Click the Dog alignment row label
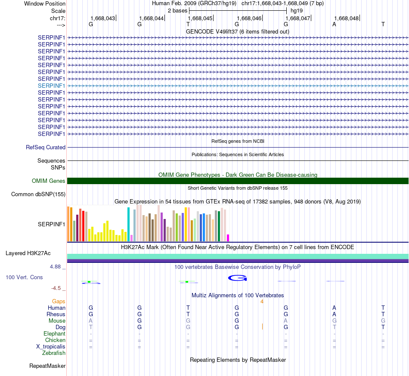Viewport: 409px width, 376px height. click(x=61, y=327)
